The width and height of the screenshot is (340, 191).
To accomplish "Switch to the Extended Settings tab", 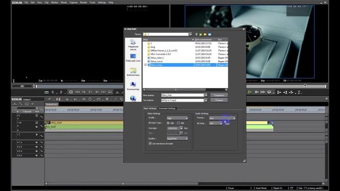I will point(167,108).
